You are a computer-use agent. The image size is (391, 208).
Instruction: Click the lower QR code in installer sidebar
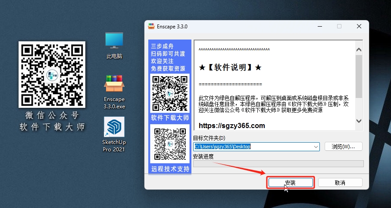point(170,144)
